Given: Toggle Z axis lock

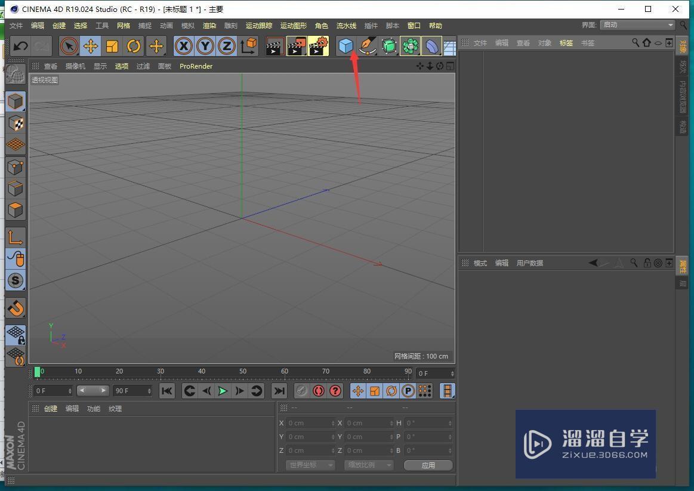Looking at the screenshot, I should tap(227, 46).
